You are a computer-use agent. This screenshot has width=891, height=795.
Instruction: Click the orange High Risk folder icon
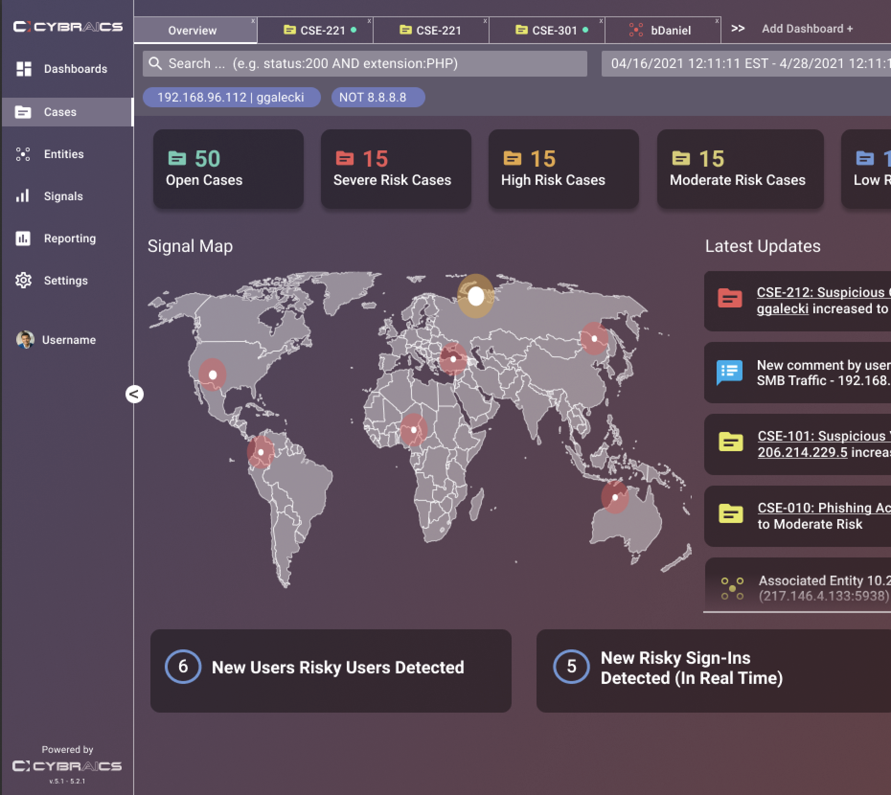513,158
